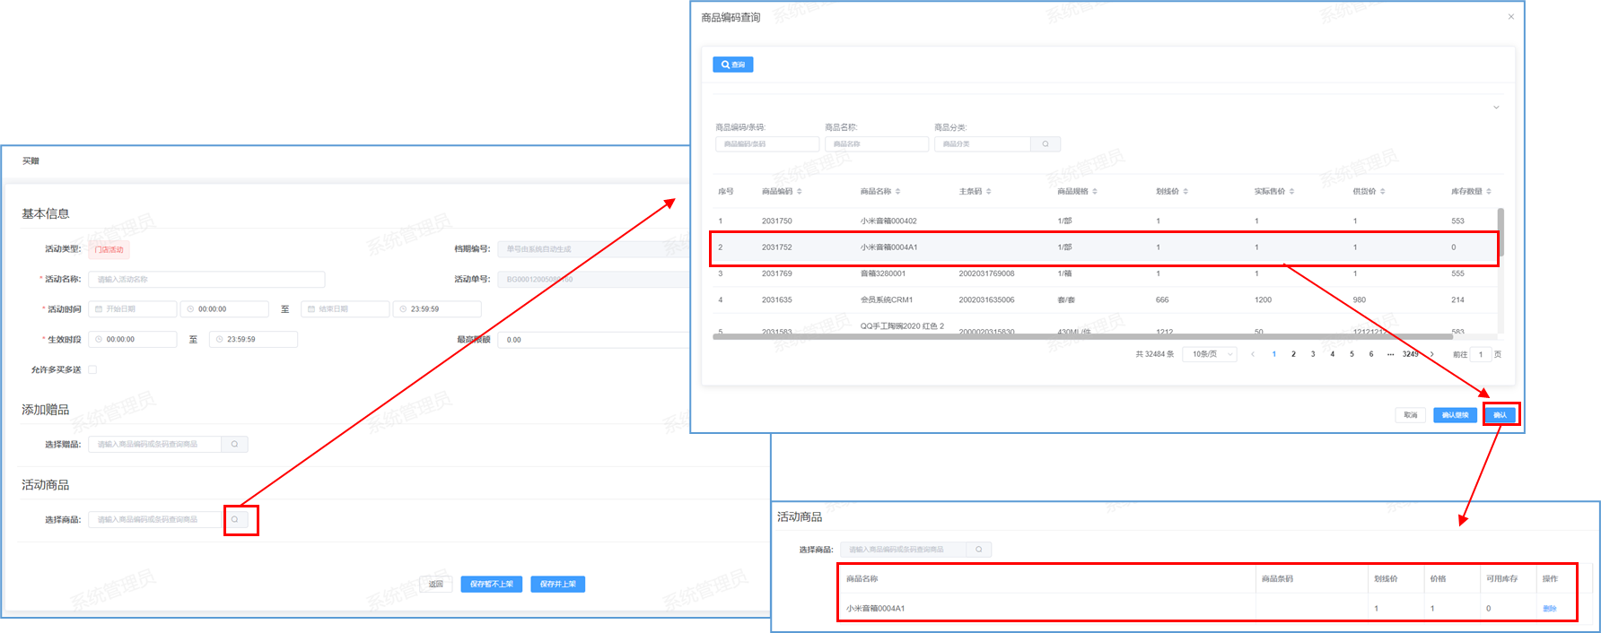This screenshot has width=1601, height=633.
Task: Go to page 2 in pagination
Action: [1293, 354]
